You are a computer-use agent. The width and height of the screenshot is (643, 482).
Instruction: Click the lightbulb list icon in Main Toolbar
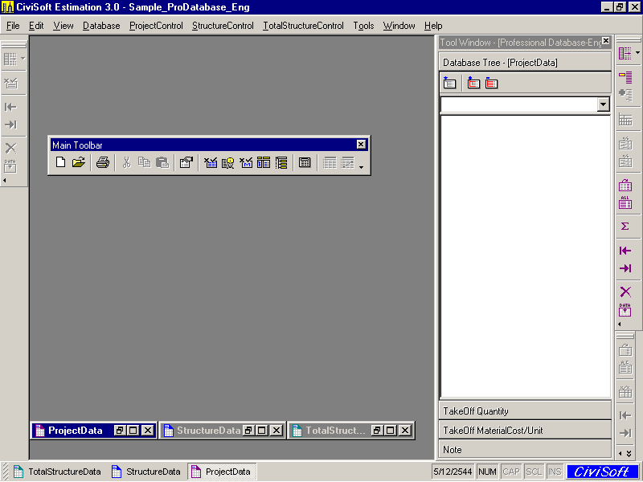point(228,162)
